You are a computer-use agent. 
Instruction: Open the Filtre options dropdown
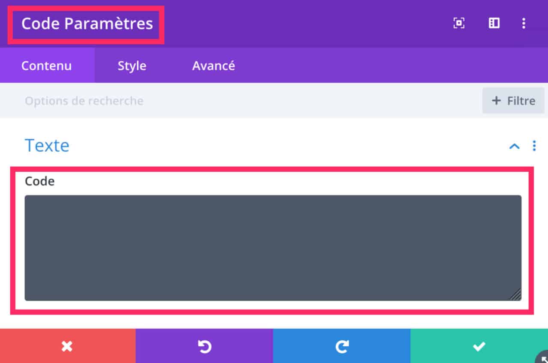pos(513,101)
